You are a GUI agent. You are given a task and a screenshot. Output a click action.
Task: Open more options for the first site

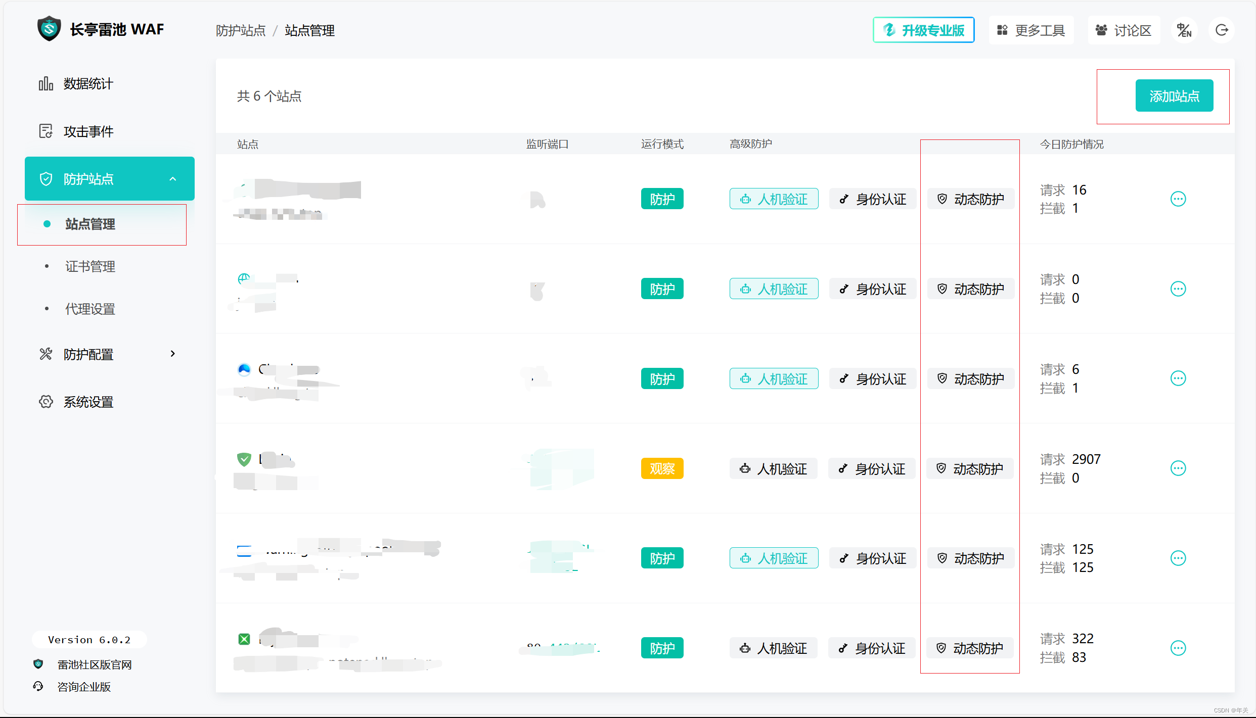pos(1178,199)
